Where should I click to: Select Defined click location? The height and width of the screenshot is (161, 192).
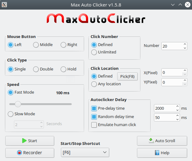[x=102, y=76]
